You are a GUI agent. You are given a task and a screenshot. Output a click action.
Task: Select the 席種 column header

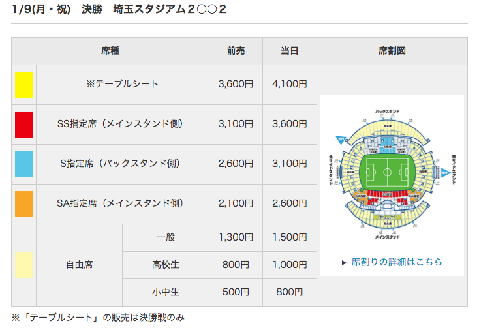click(110, 51)
